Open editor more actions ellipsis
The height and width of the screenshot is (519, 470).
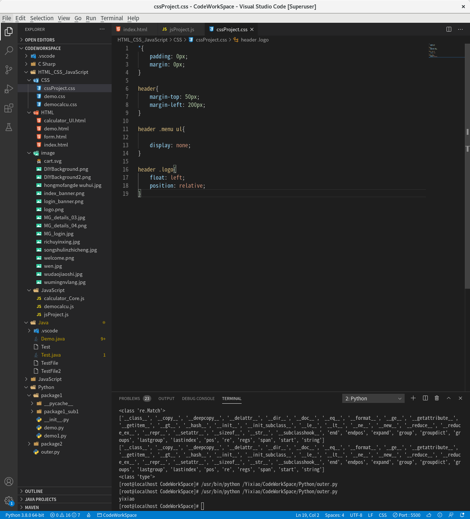click(x=460, y=29)
